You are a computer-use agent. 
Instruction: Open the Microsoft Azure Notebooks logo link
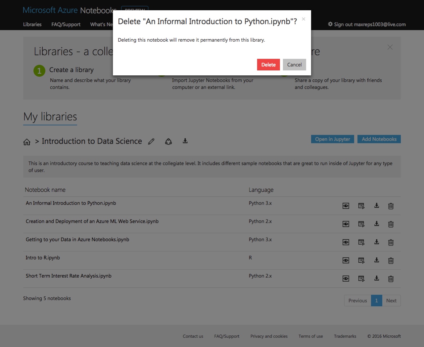[x=70, y=10]
